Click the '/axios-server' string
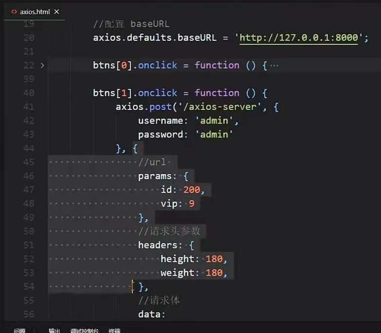This screenshot has width=381, height=333. (219, 107)
